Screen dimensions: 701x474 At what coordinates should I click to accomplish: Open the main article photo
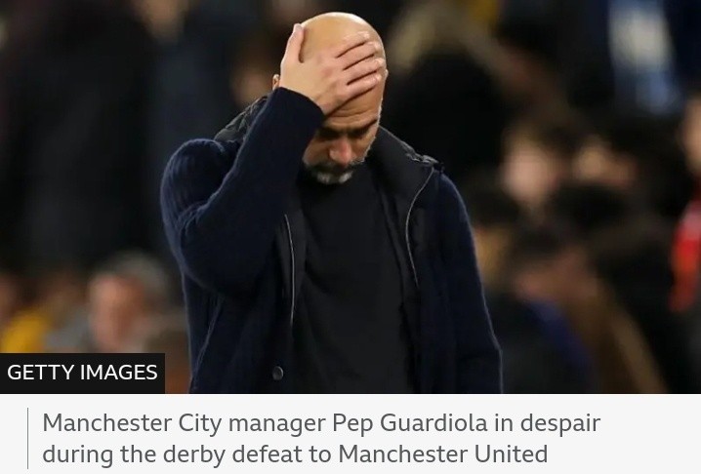pos(350,197)
